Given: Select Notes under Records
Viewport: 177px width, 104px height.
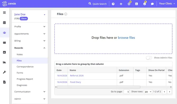Looking at the screenshot, I should [x=20, y=54].
